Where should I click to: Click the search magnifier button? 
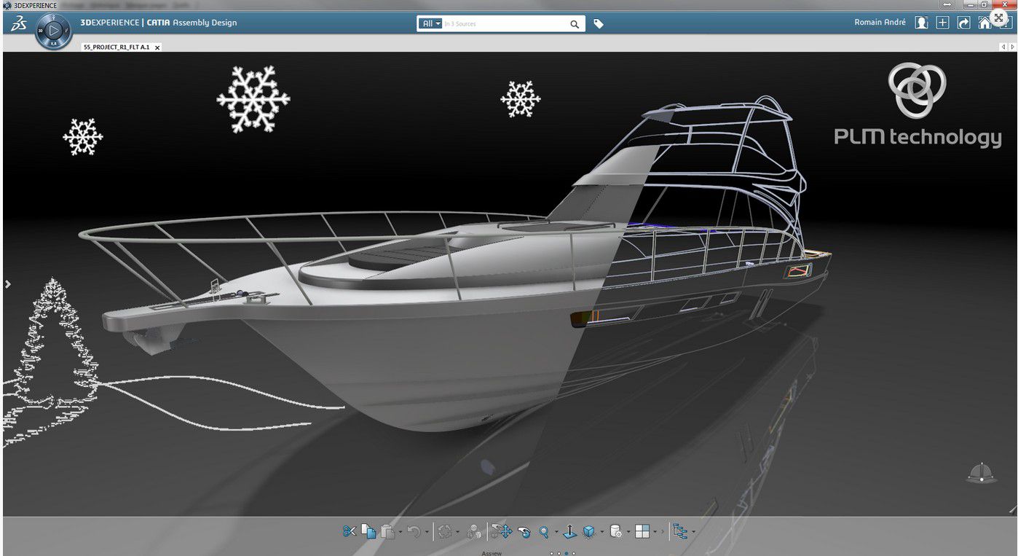(x=575, y=24)
